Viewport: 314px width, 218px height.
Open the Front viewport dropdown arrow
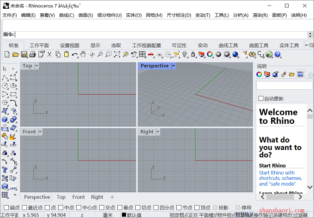(40, 132)
